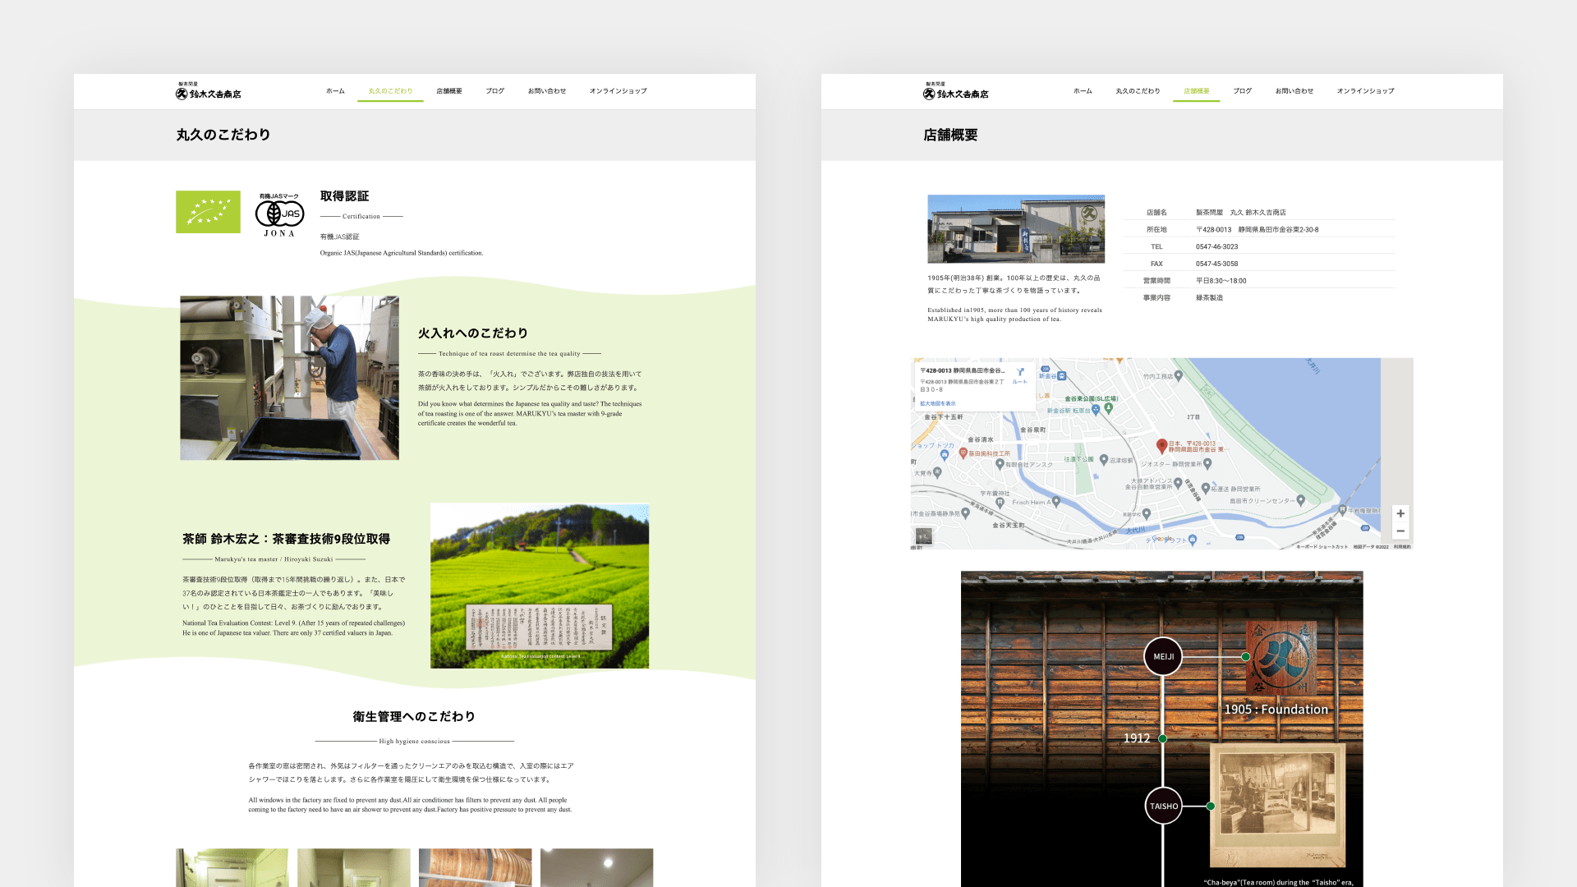The height and width of the screenshot is (887, 1577).
Task: Click the 1905 : Foundation label
Action: pos(1276,710)
